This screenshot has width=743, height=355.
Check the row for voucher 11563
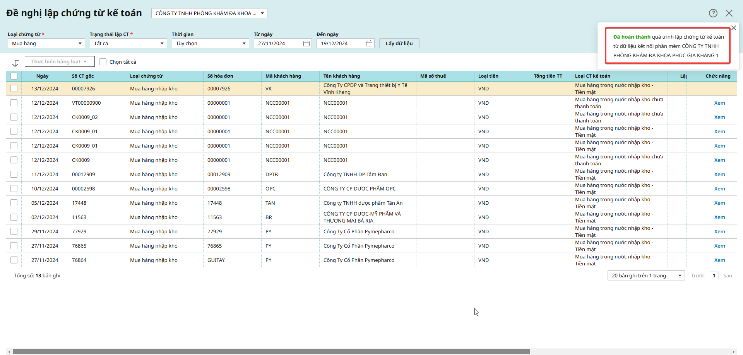pyautogui.click(x=14, y=217)
